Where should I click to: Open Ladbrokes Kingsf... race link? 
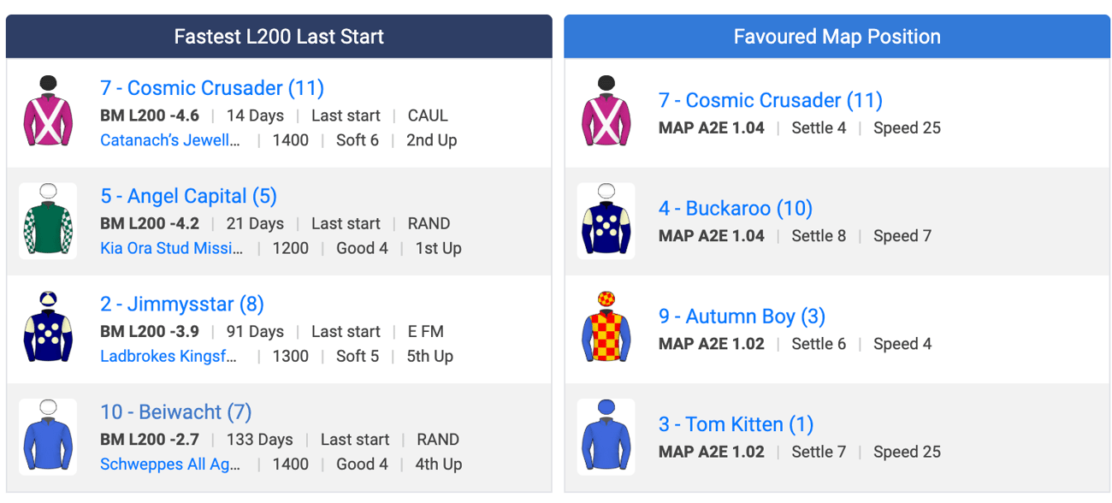point(169,356)
